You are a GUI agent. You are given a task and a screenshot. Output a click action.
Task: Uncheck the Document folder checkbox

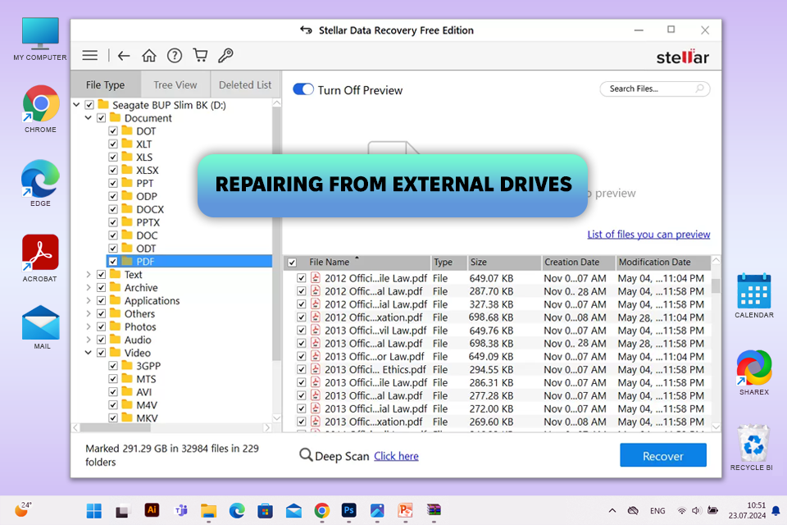tap(102, 118)
